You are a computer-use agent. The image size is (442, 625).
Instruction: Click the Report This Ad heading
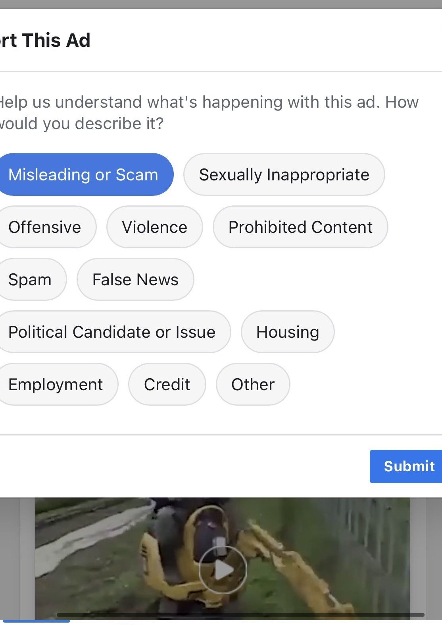click(x=45, y=41)
